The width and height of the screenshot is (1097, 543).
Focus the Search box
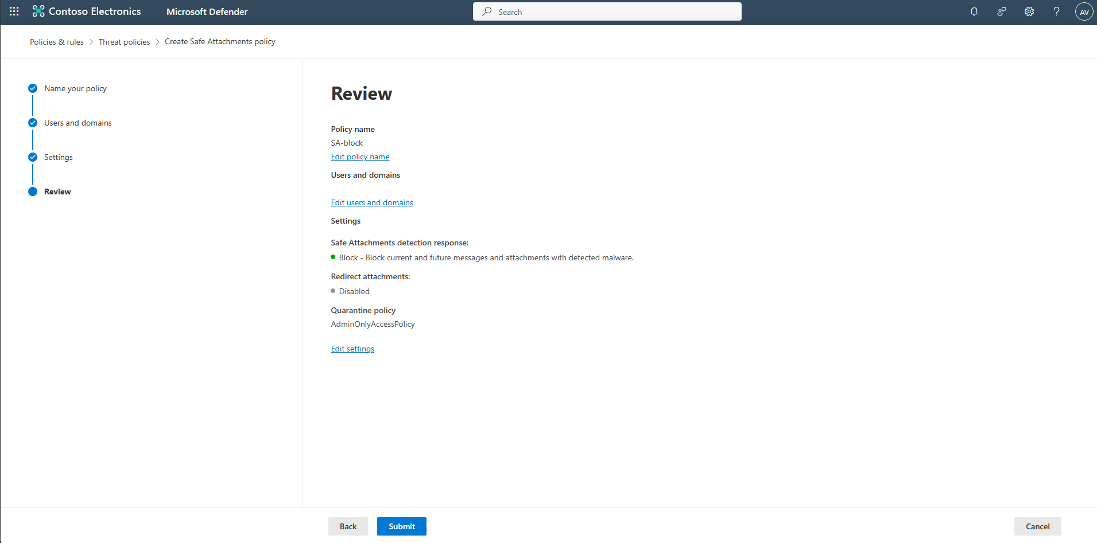point(607,11)
